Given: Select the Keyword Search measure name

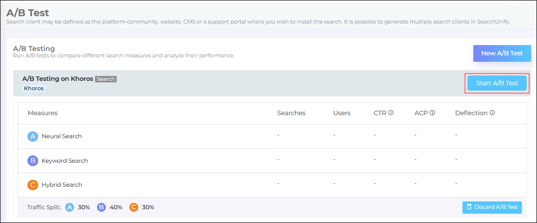Looking at the screenshot, I should [65, 161].
